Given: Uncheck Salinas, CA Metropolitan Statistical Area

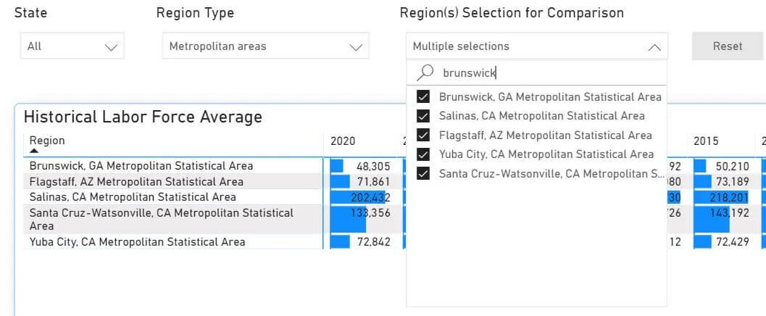Looking at the screenshot, I should click(x=423, y=116).
